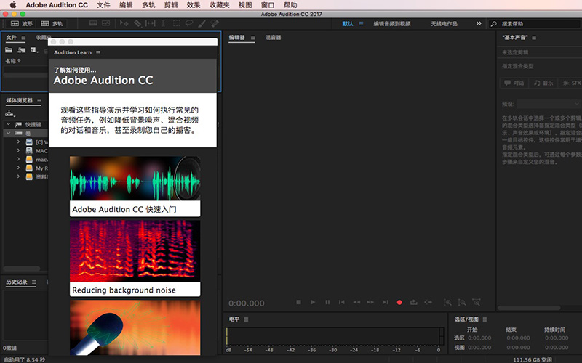The image size is (582, 363).
Task: Toggle Skip Selection button
Action: [428, 302]
